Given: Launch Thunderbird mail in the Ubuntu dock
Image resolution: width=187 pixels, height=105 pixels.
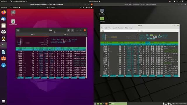Looking at the screenshot, I should tap(4, 19).
